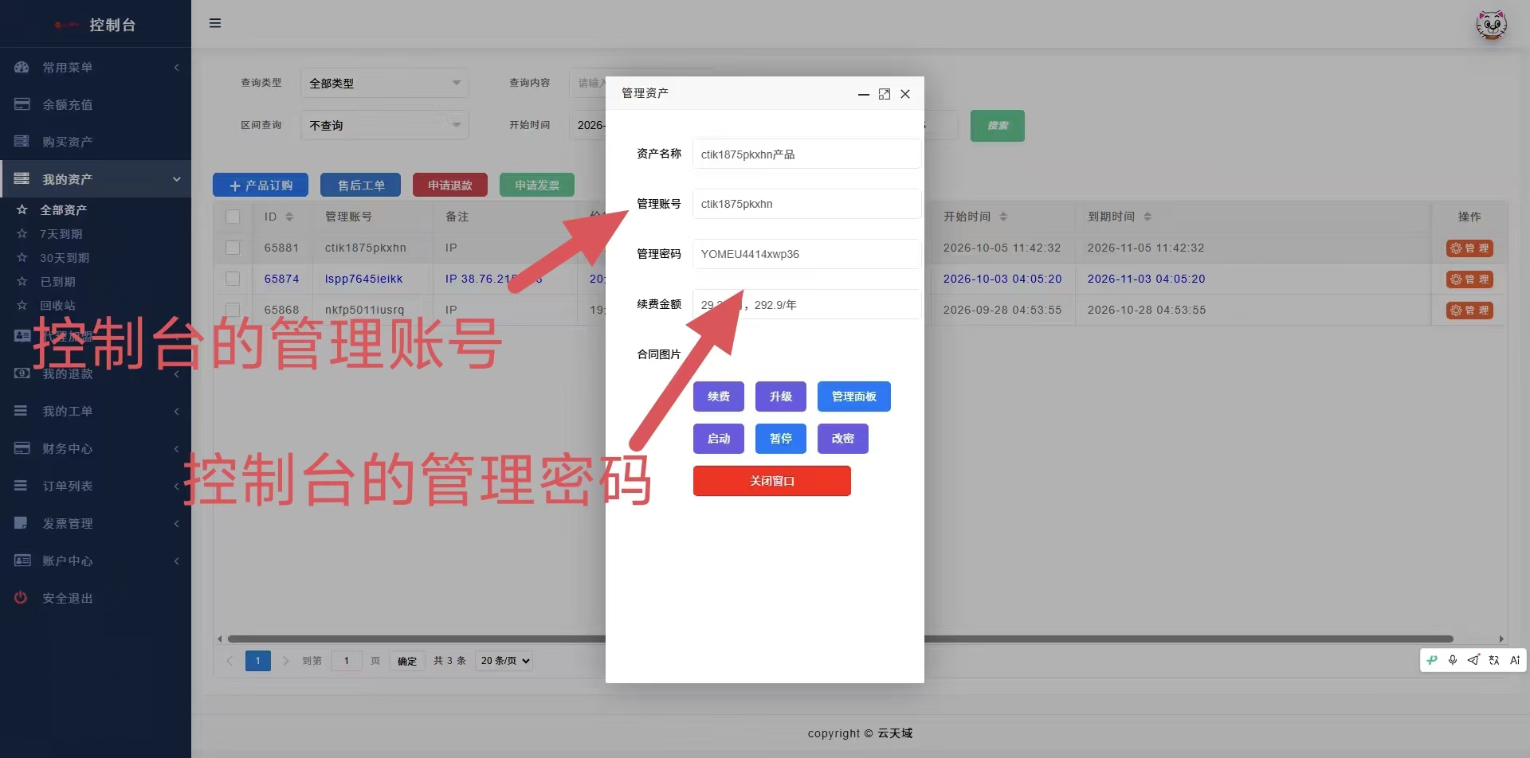The width and height of the screenshot is (1530, 758).
Task: Click the star icon beside 已到期
Action: pos(22,282)
